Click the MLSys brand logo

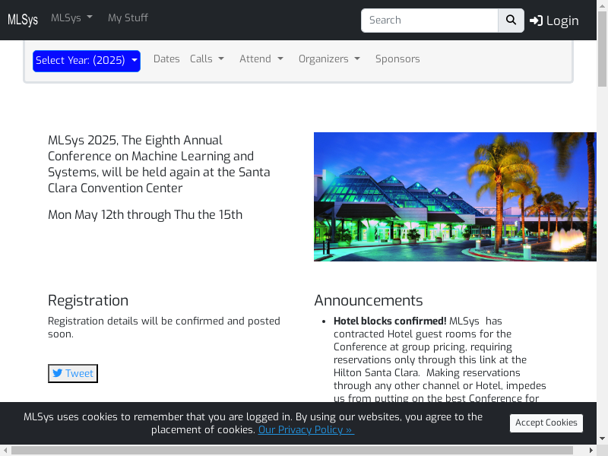(x=23, y=20)
